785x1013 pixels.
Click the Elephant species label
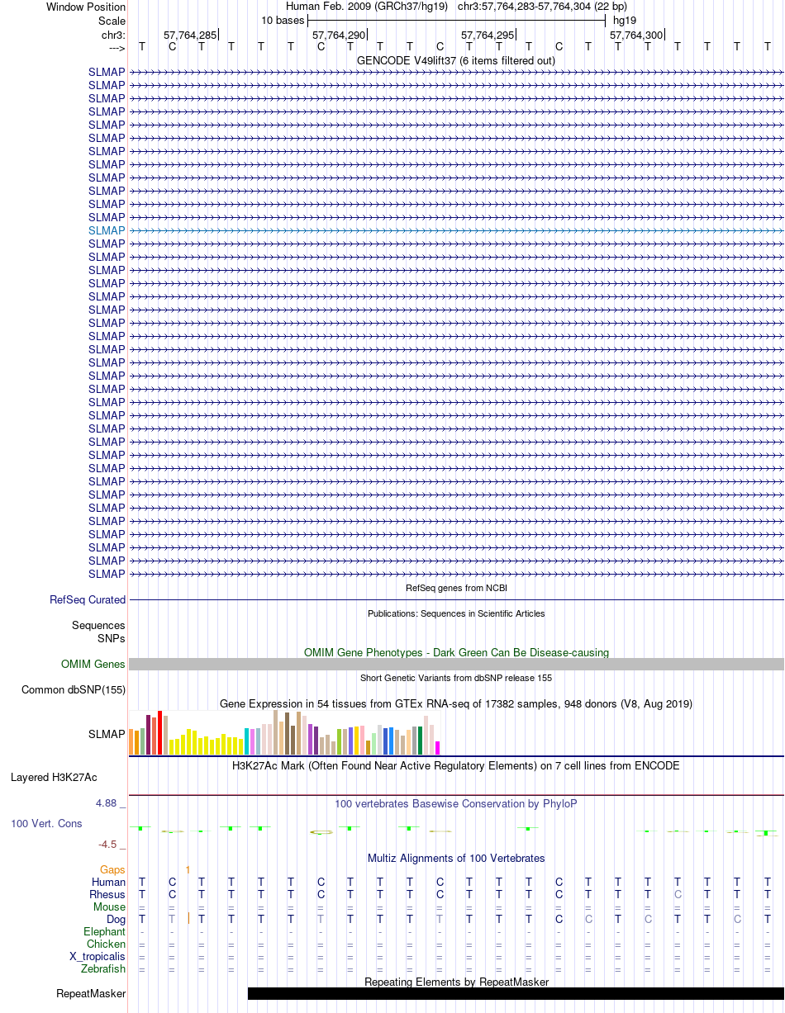pyautogui.click(x=105, y=932)
